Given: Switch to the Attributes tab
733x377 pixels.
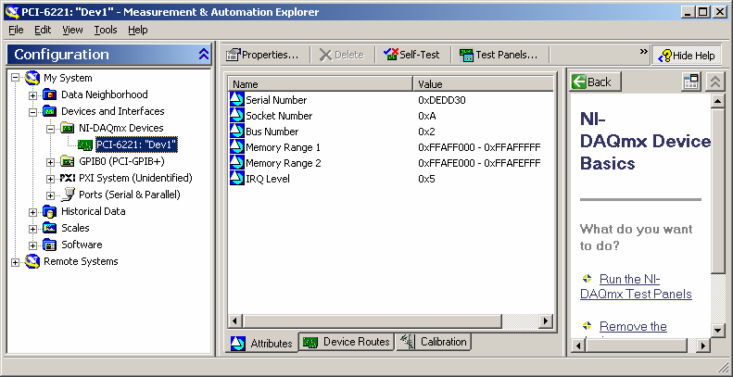Looking at the screenshot, I should point(262,344).
